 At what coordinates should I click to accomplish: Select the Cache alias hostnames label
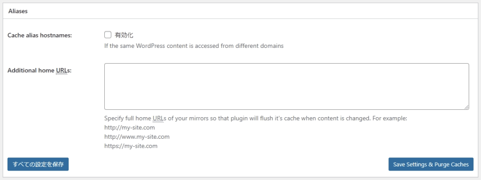click(x=39, y=35)
